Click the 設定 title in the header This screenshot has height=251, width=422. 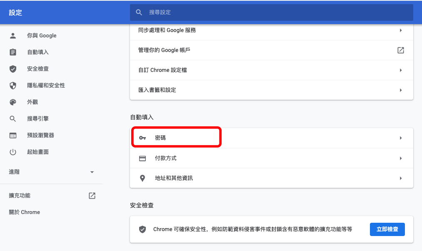coord(15,12)
